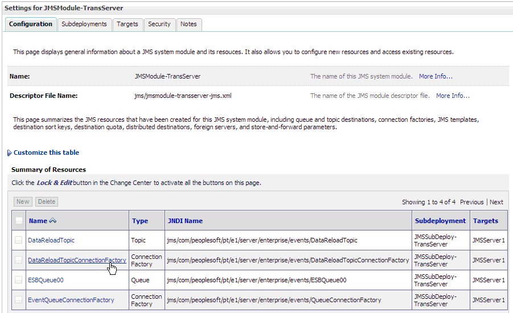Image resolution: width=513 pixels, height=313 pixels.
Task: Check the EventQueueConnectionFactory row checkbox
Action: pyautogui.click(x=19, y=300)
